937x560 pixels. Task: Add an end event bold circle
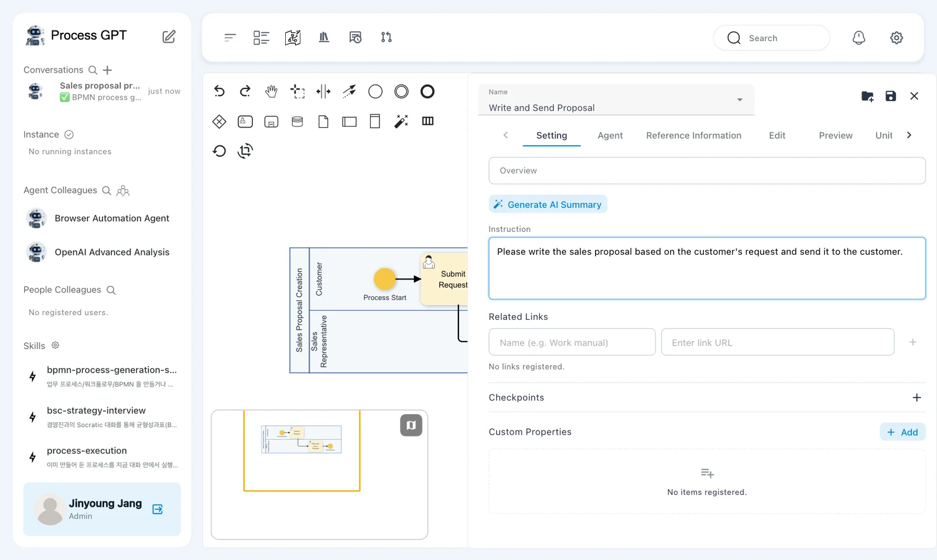[x=428, y=91]
